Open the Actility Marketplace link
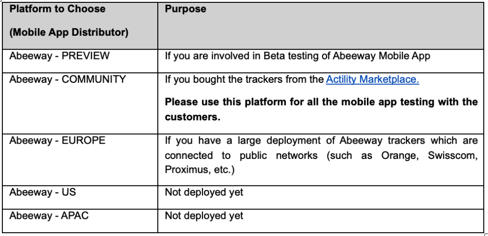 372,79
